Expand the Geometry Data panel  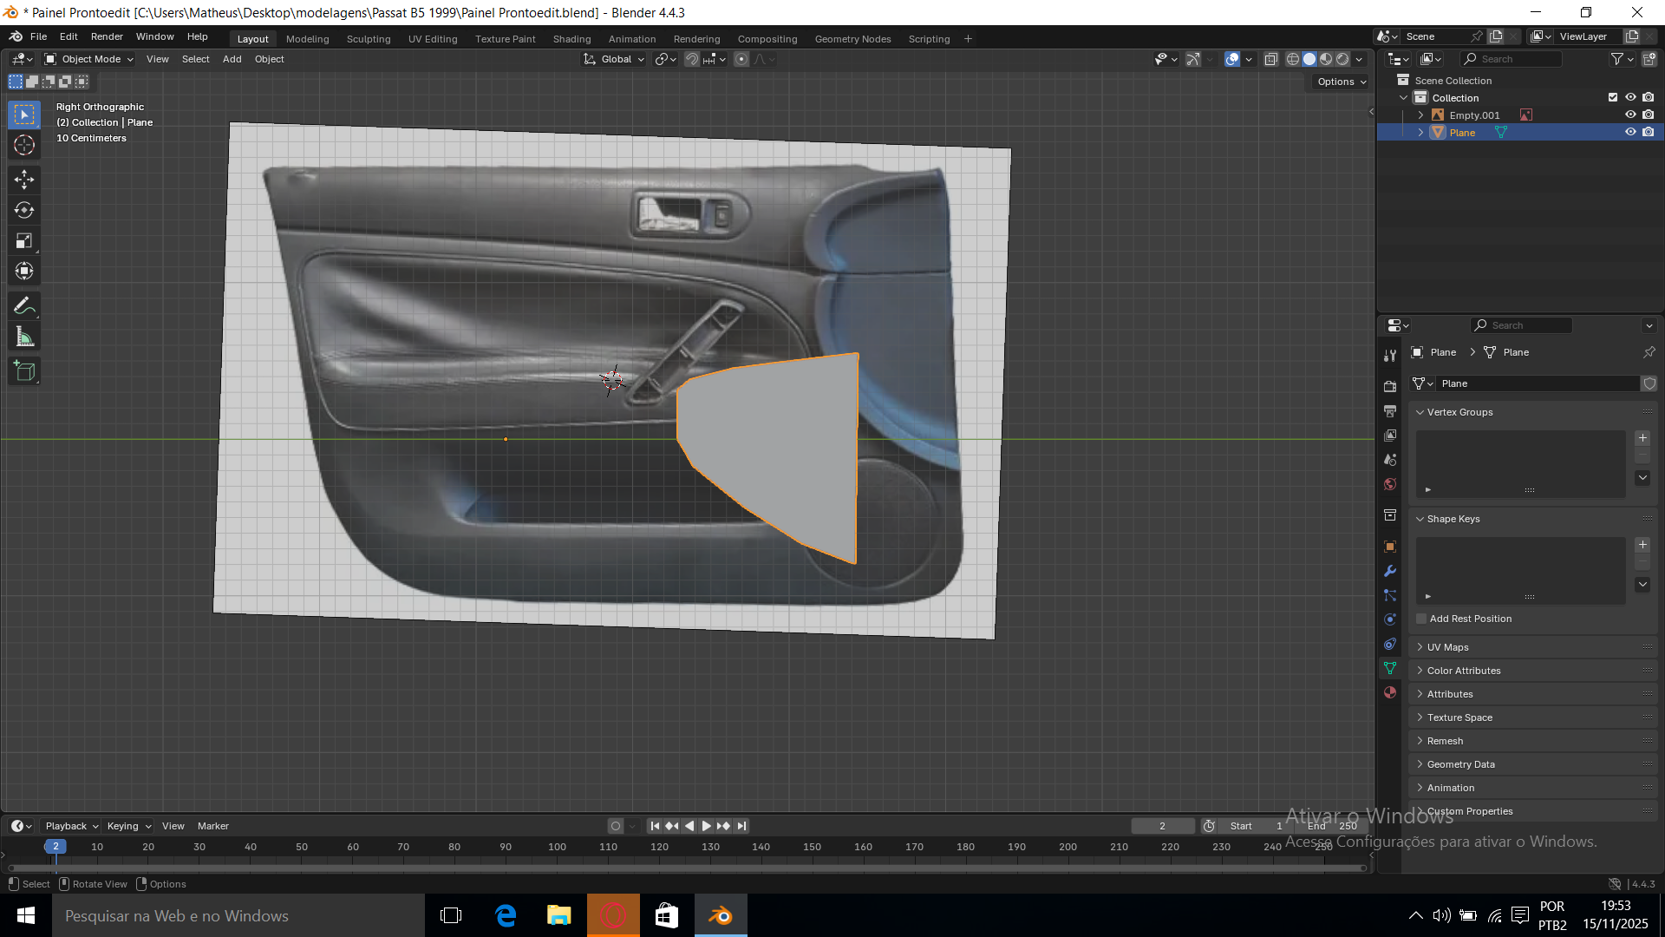(1460, 764)
